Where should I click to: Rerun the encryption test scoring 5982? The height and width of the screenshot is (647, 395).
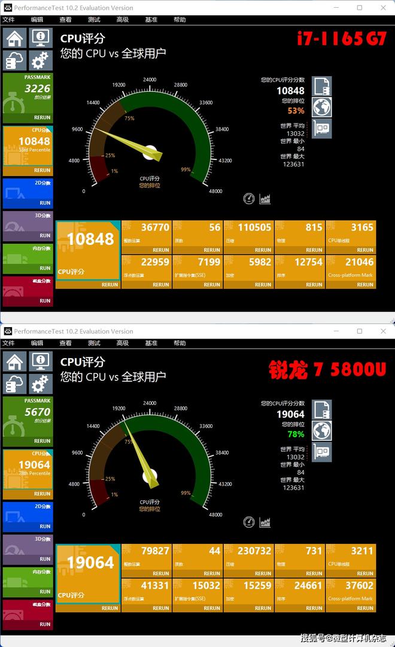(263, 285)
